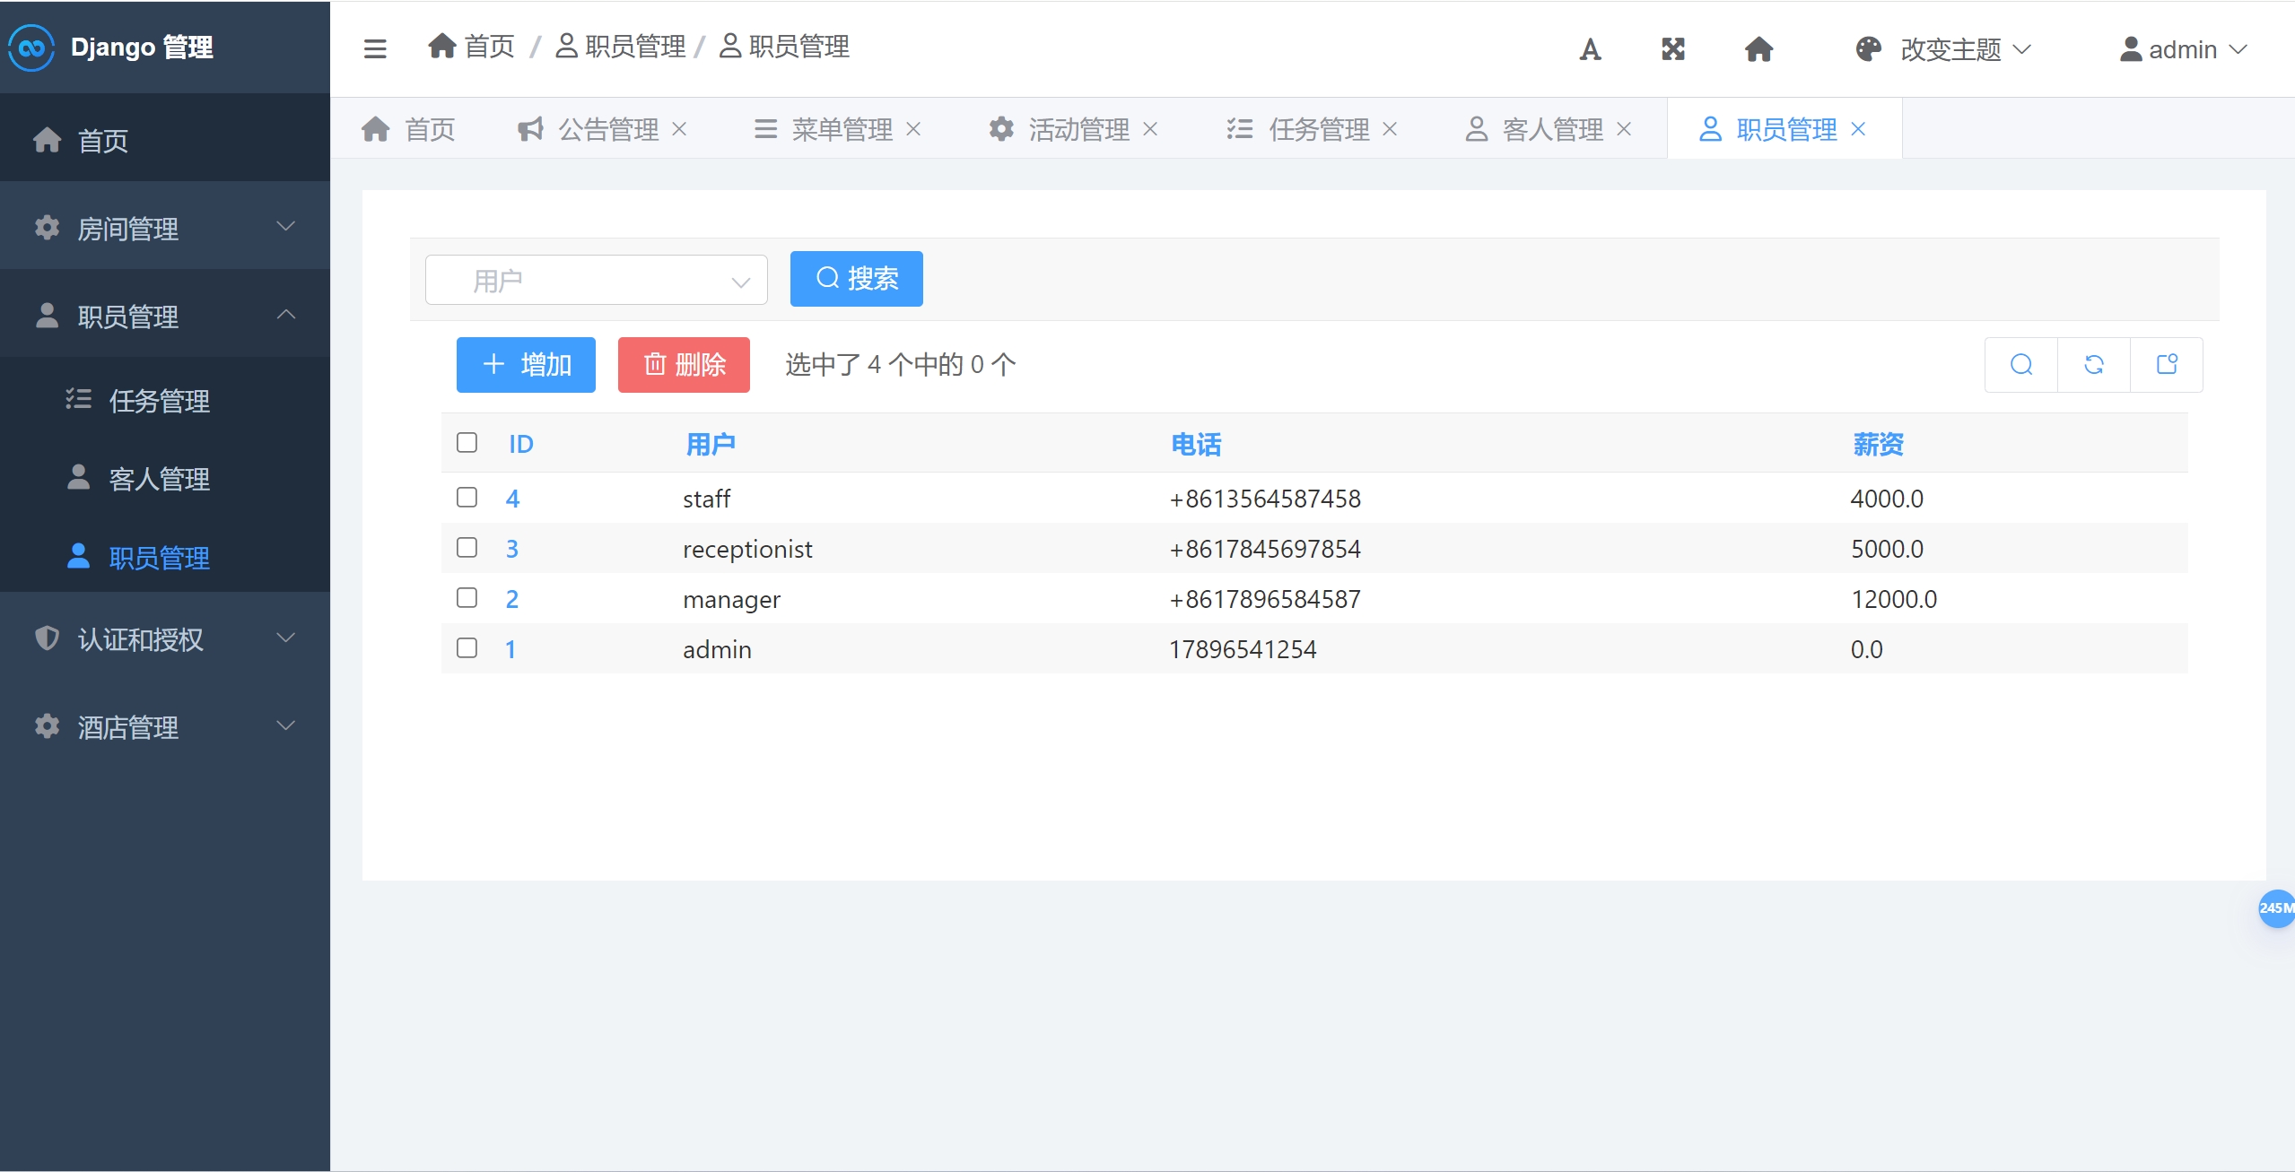Toggle fullscreen mode icon
This screenshot has width=2295, height=1172.
pyautogui.click(x=1673, y=49)
